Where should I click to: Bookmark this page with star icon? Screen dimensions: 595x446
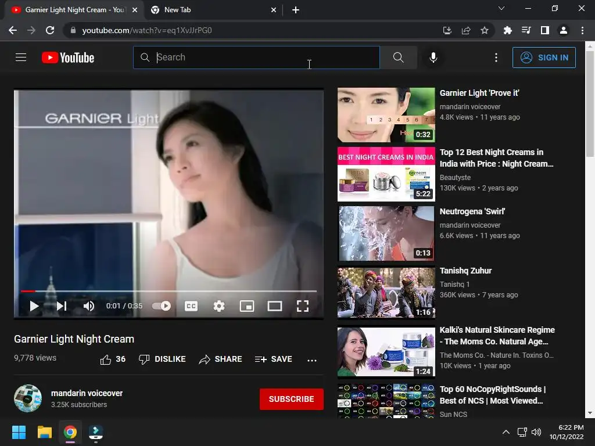(485, 30)
